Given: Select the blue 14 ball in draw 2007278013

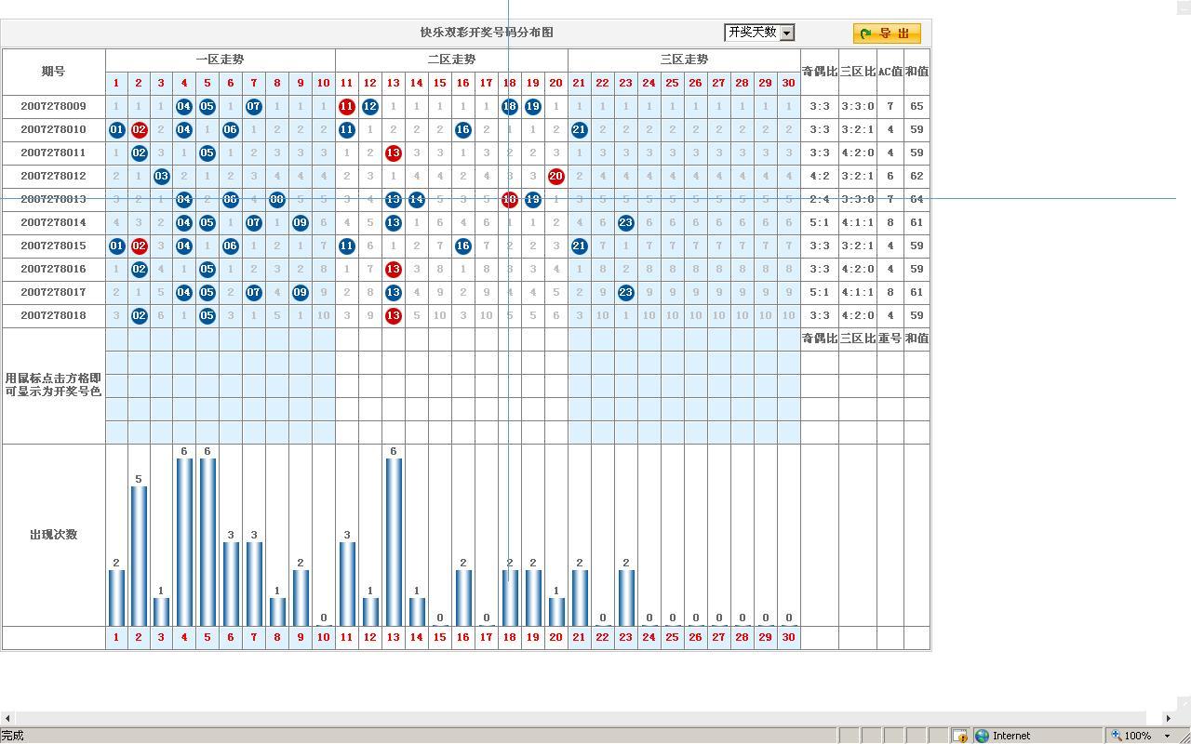Looking at the screenshot, I should pos(417,200).
